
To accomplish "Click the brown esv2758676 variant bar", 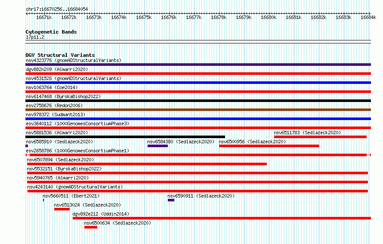I will [198, 110].
